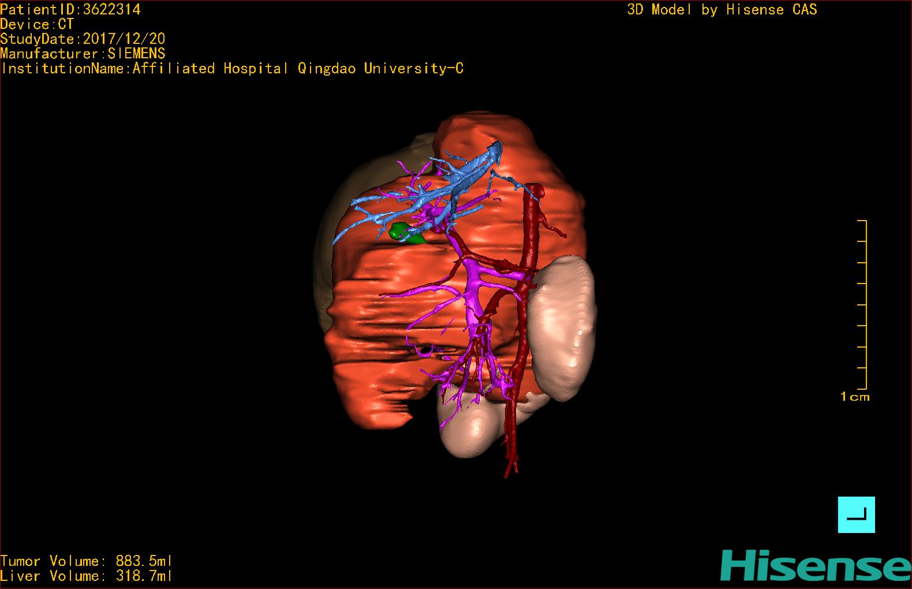
Task: Click the PatientID 3622314 text
Action: (70, 9)
